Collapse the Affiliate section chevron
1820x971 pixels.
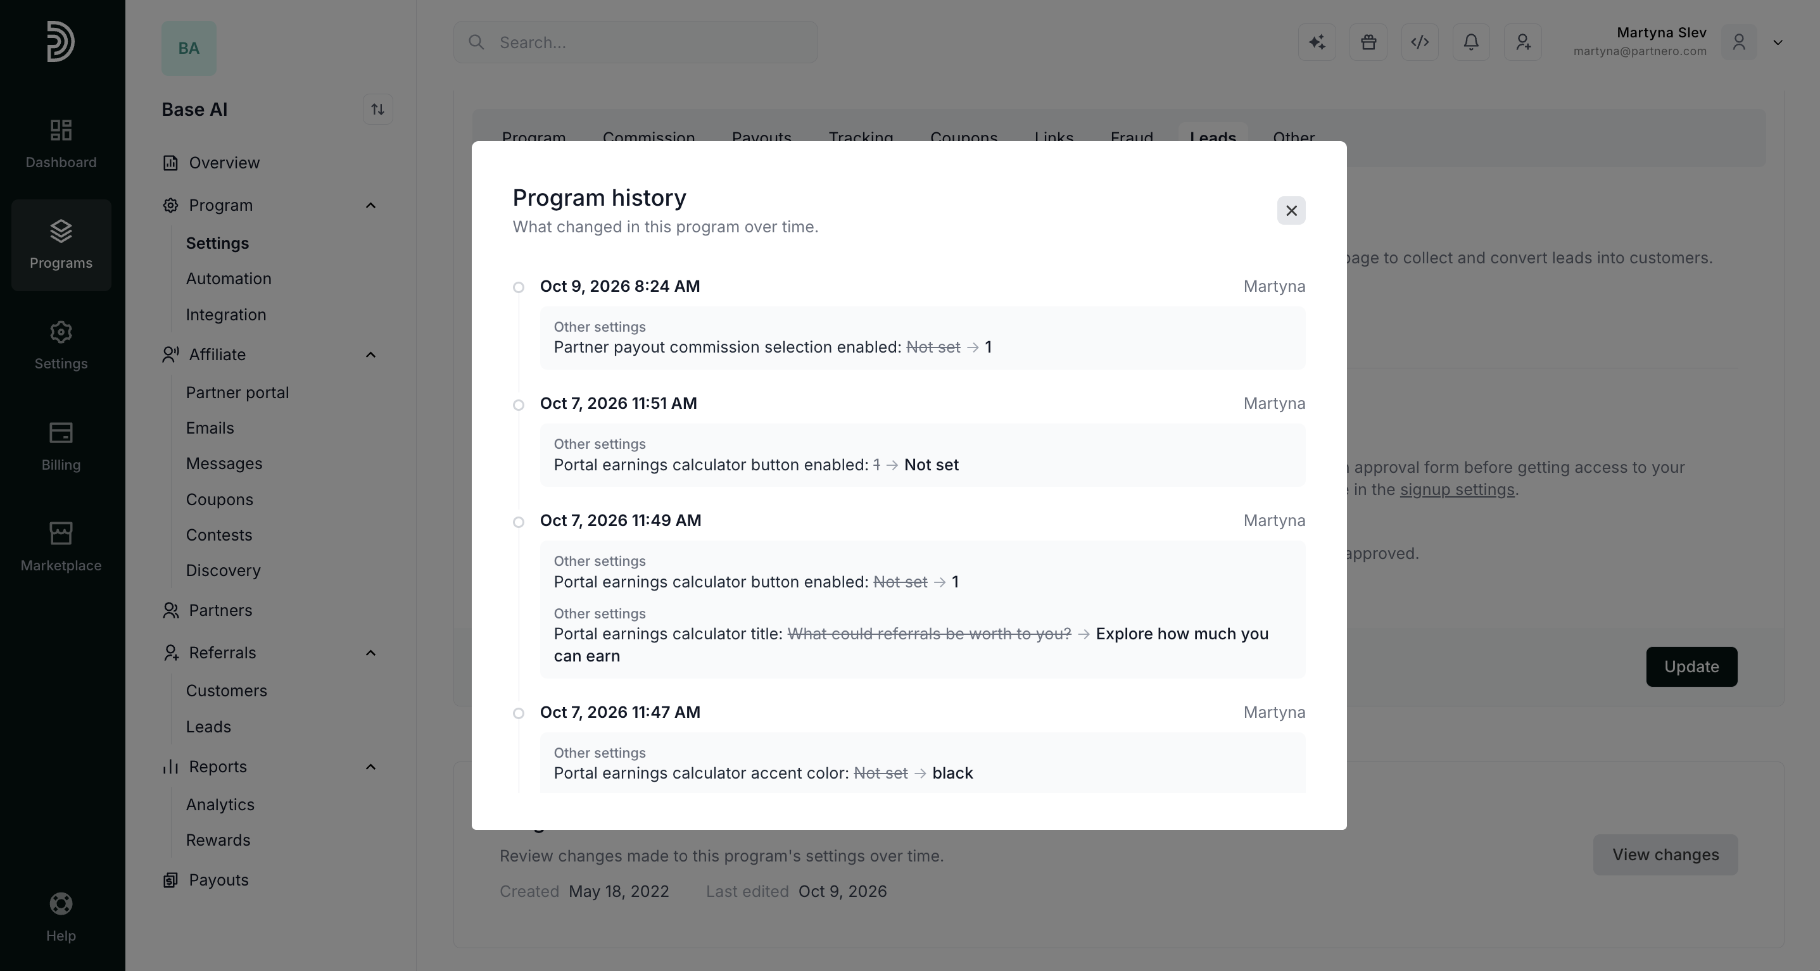click(370, 354)
